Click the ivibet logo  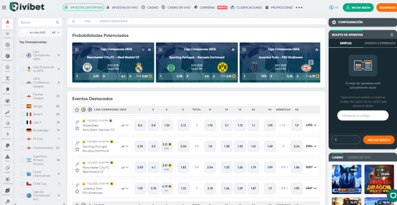pyautogui.click(x=27, y=7)
